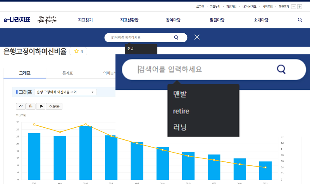
Task: Click the 은행고정이하여신비율 page title
Action: tap(35, 51)
